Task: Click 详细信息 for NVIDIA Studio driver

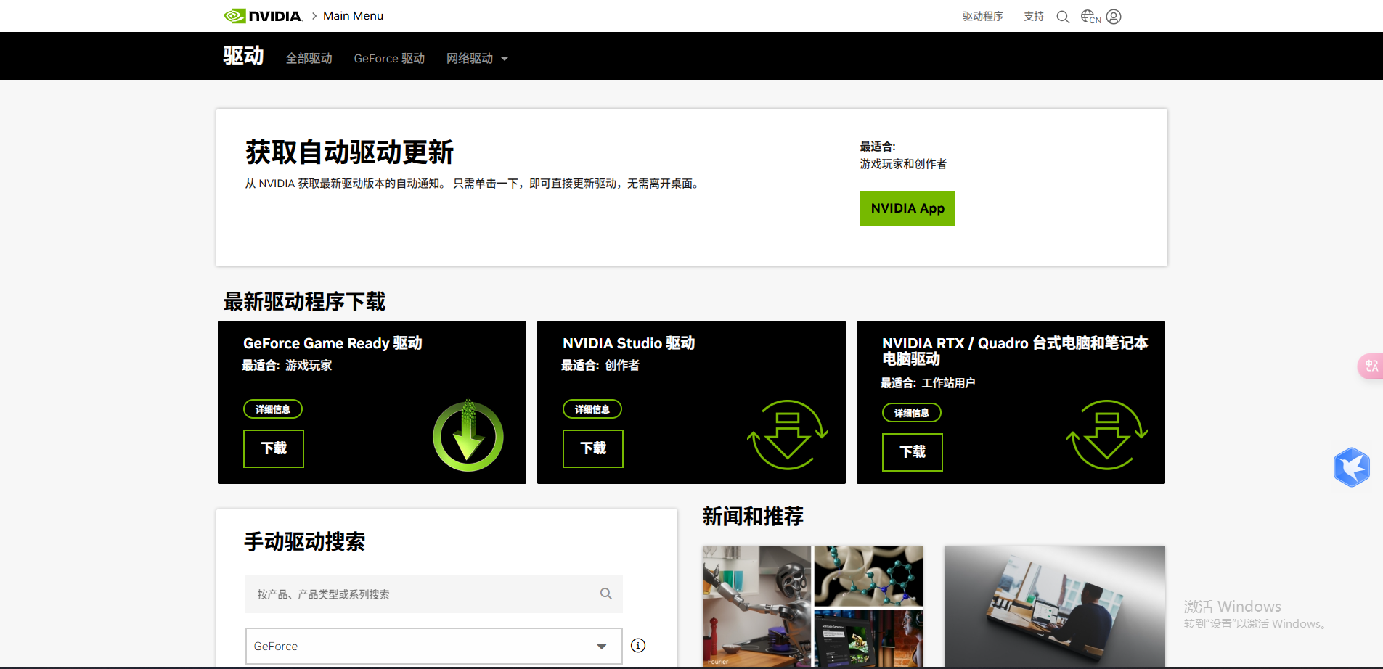Action: 592,409
